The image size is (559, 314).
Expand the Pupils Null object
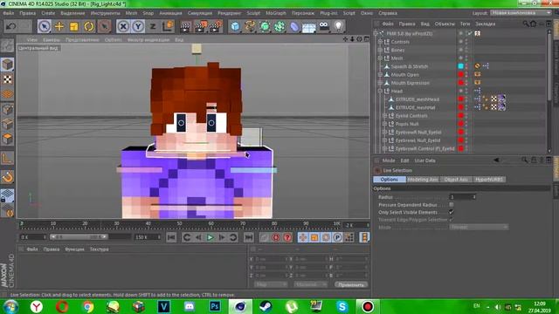(x=384, y=124)
